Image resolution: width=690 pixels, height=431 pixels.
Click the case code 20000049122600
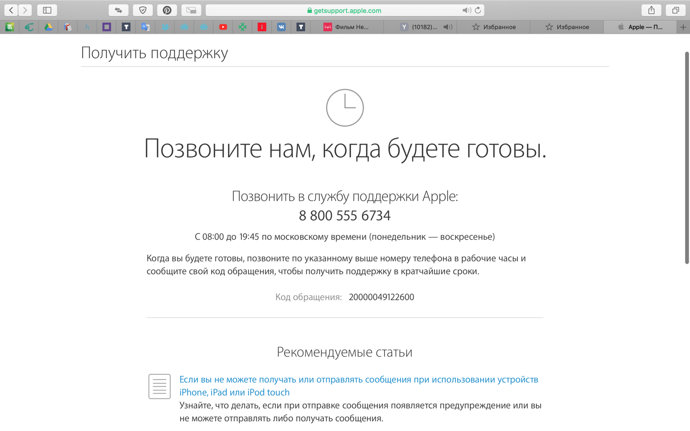(x=381, y=297)
